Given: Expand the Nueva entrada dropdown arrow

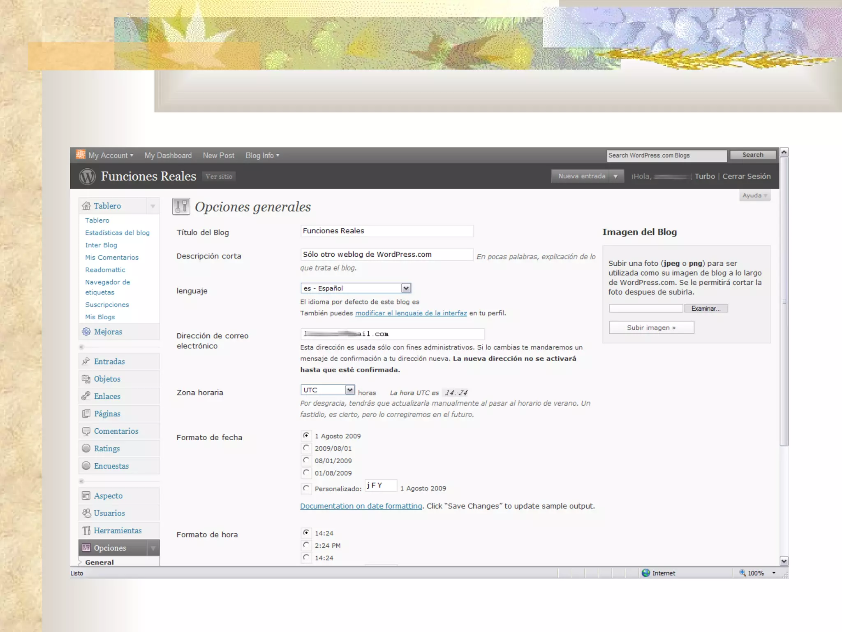Looking at the screenshot, I should tap(615, 176).
